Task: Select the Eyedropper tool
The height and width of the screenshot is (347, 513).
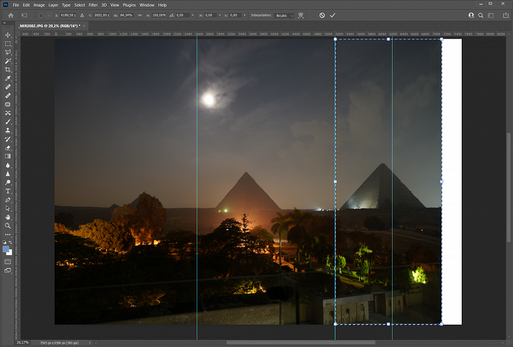Action: (x=8, y=78)
